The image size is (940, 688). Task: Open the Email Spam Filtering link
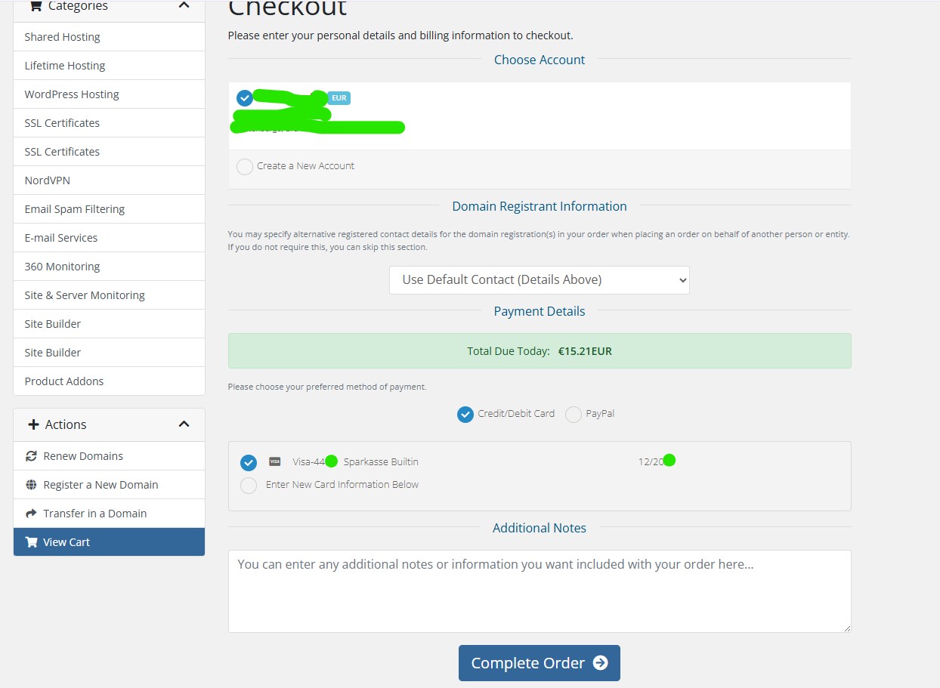[x=74, y=209]
